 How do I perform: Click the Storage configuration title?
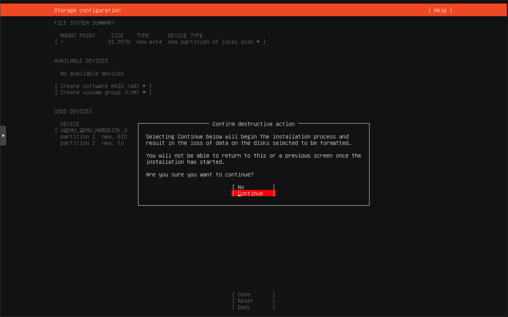click(x=87, y=10)
